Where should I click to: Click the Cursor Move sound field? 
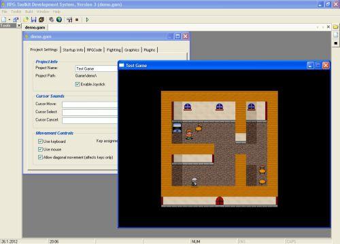pos(90,104)
